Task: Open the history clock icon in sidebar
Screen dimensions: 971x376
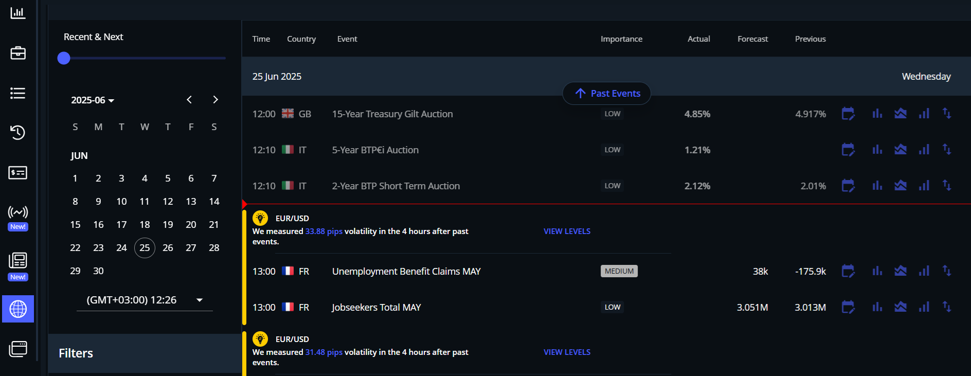Action: pos(18,132)
